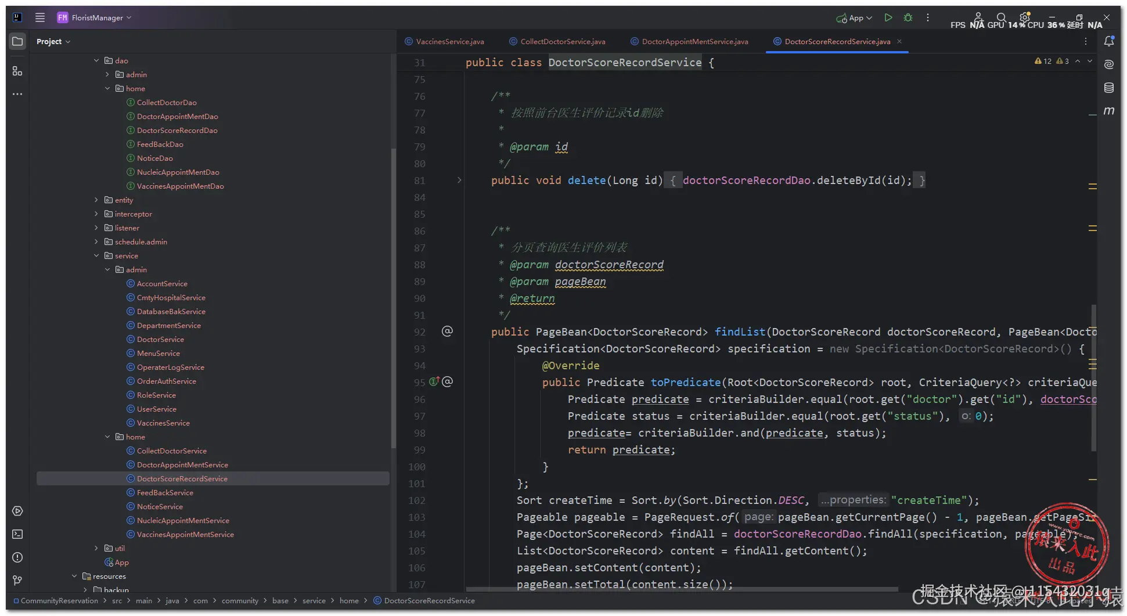Open FeedBackService in the tree
Screen dimensions: 1127x616
165,492
